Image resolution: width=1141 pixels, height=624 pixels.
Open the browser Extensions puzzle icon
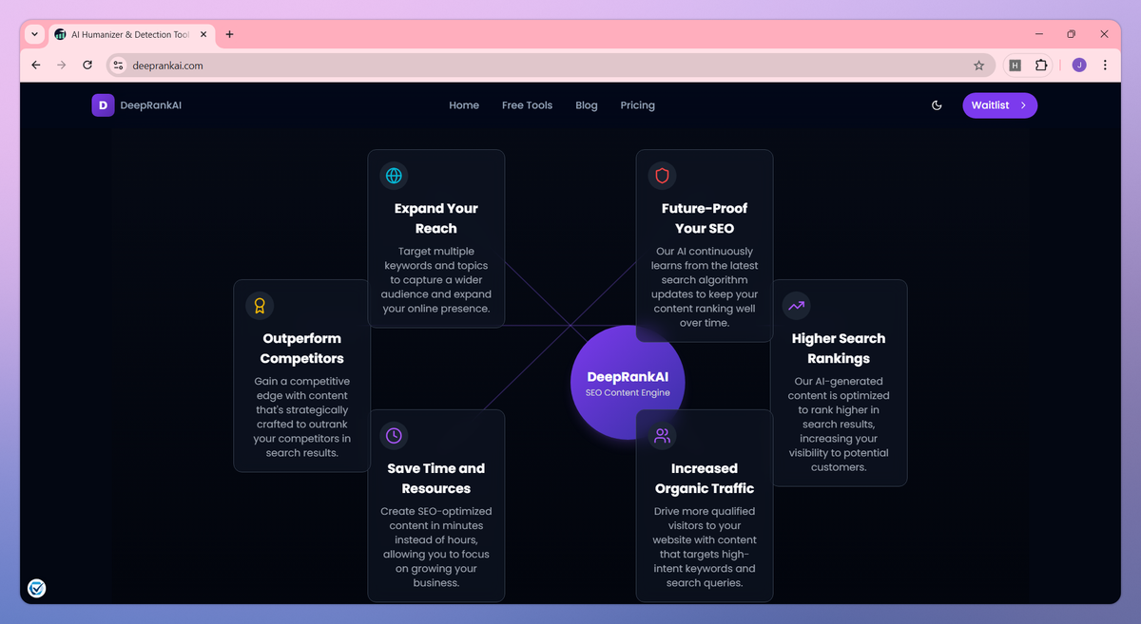point(1041,66)
